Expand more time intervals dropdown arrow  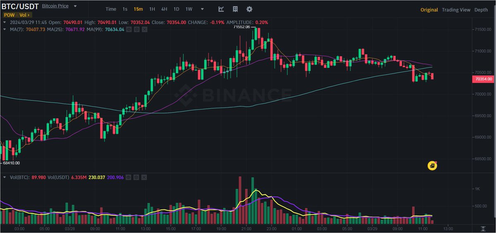coord(201,9)
